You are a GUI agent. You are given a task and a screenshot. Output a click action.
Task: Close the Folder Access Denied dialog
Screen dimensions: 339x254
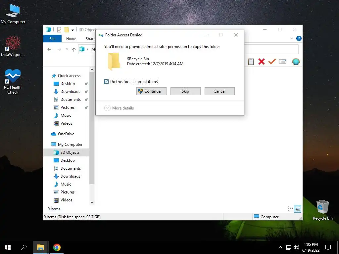point(236,35)
